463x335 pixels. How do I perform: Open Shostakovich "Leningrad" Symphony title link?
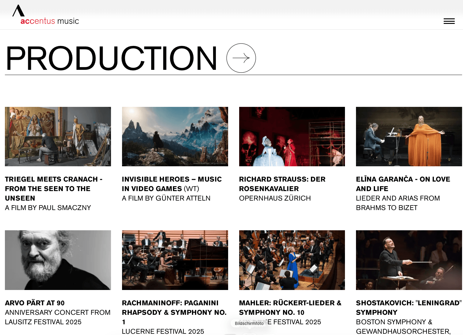point(409,307)
